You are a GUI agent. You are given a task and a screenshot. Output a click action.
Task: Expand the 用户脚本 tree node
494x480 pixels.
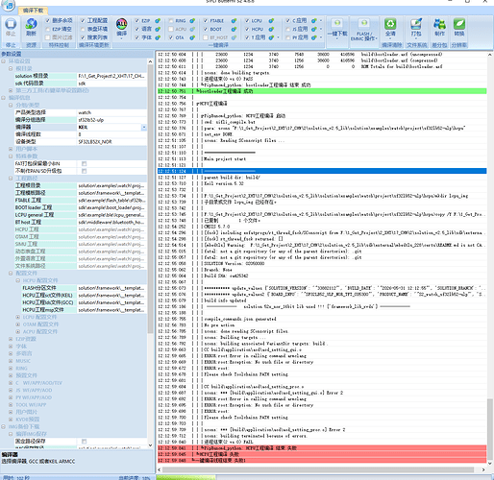11,149
